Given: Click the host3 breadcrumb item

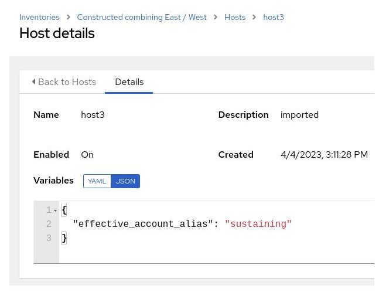Looking at the screenshot, I should point(274,18).
